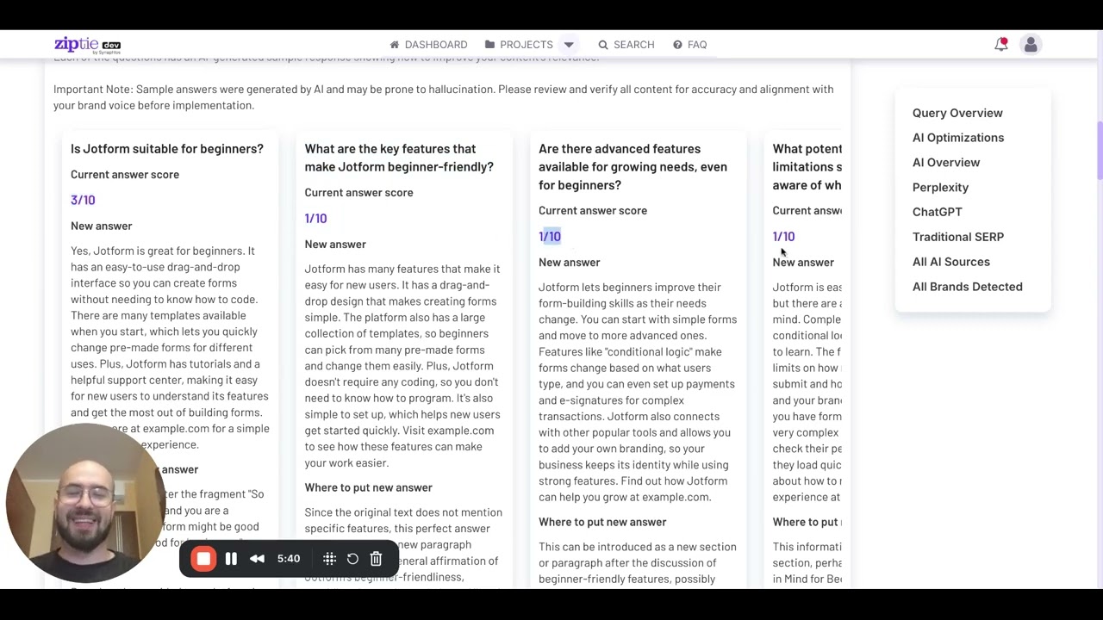Pause the screen recording
The image size is (1103, 620).
pos(231,559)
